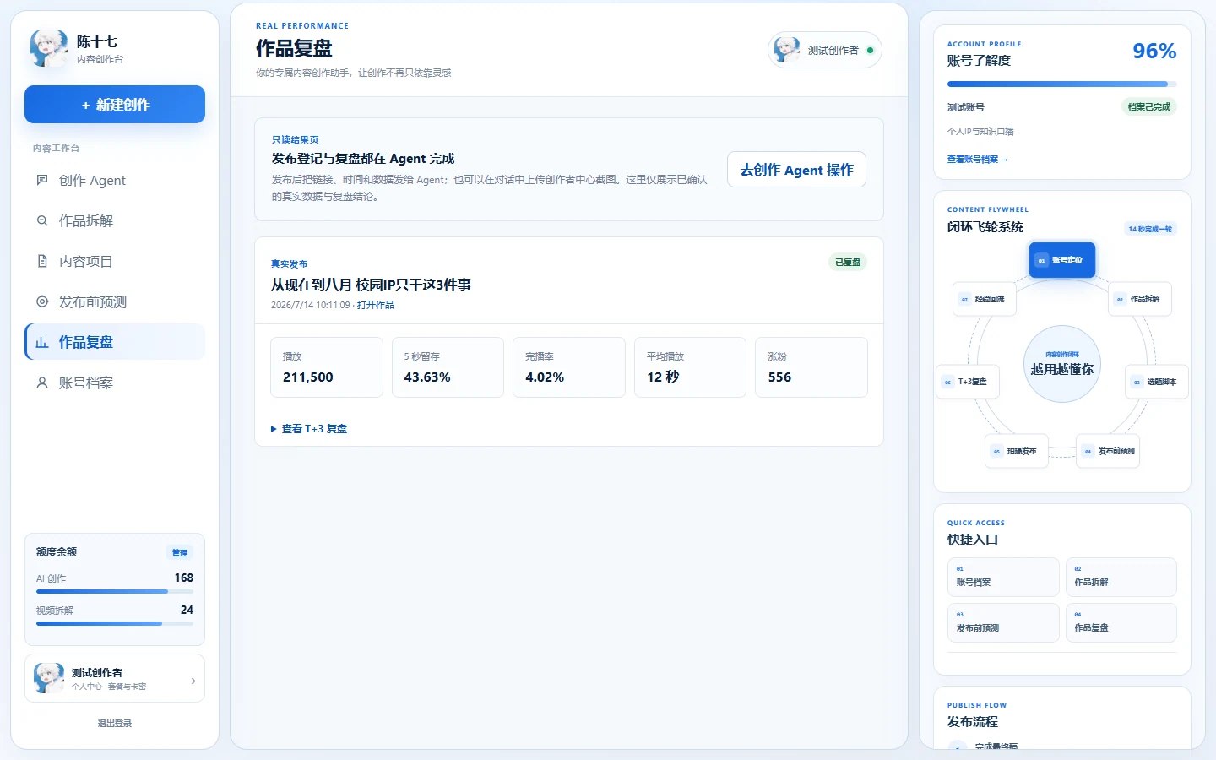Viewport: 1216px width, 760px height.
Task: Click the 陈十七 avatar at top of sidebar
Action: (49, 48)
